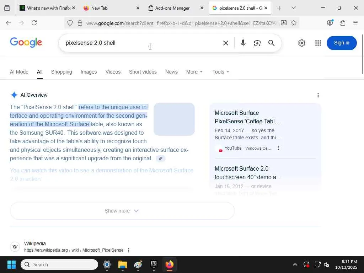Open Microsoft Surface 2.0 touchscreen demo link

[248, 173]
